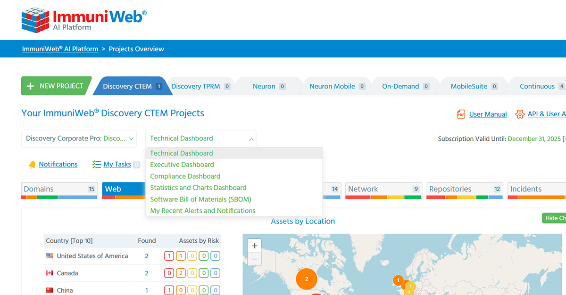
Task: Click the orange map cluster marked 2
Action: (x=306, y=279)
